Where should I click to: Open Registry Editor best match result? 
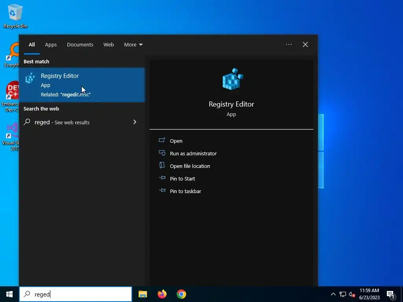pos(82,85)
